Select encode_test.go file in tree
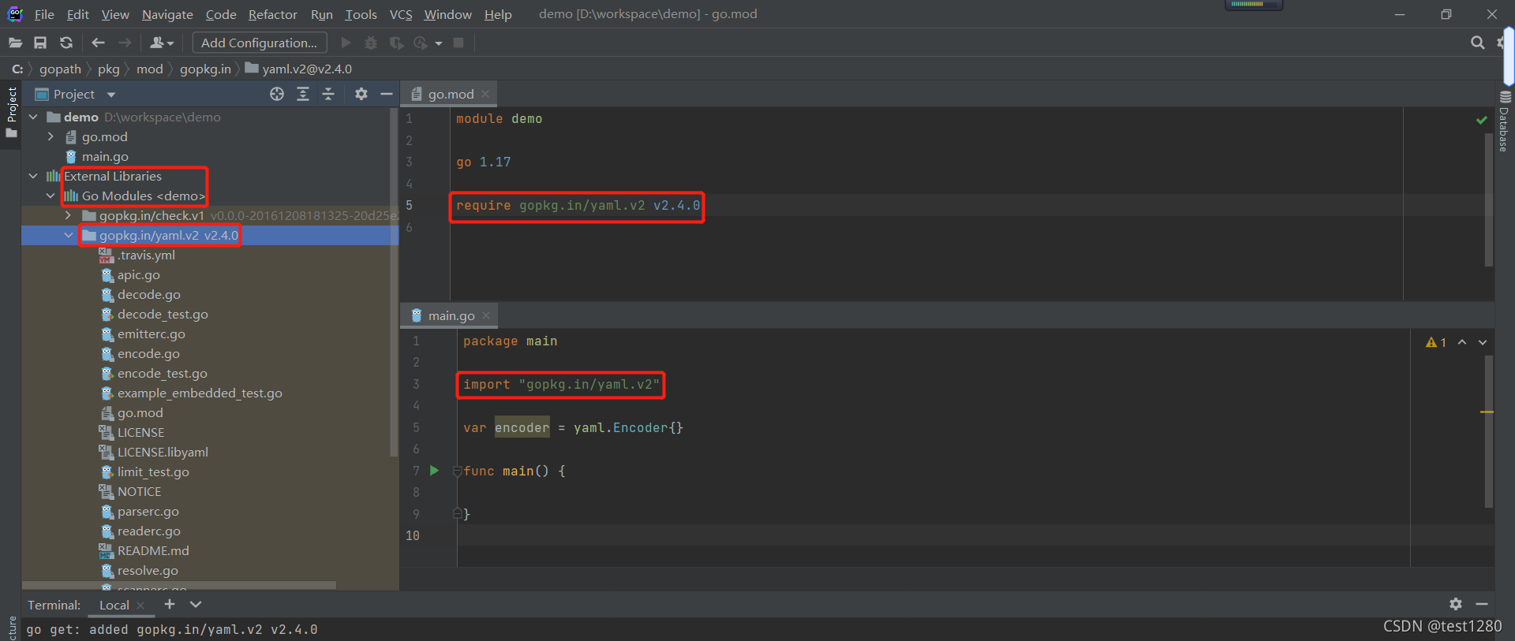 pyautogui.click(x=162, y=373)
